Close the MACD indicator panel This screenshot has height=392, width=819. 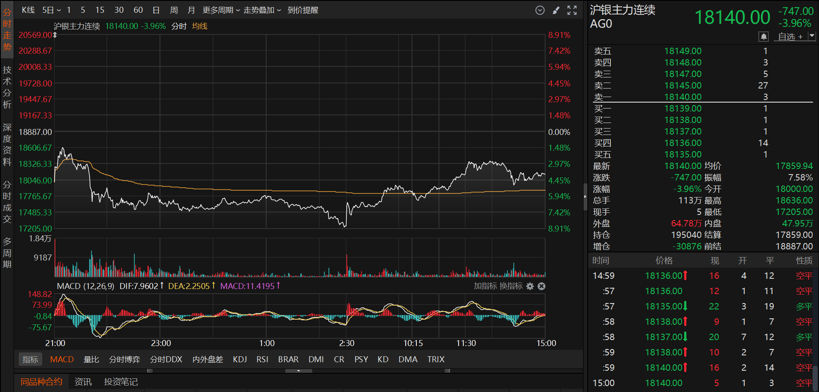541,286
